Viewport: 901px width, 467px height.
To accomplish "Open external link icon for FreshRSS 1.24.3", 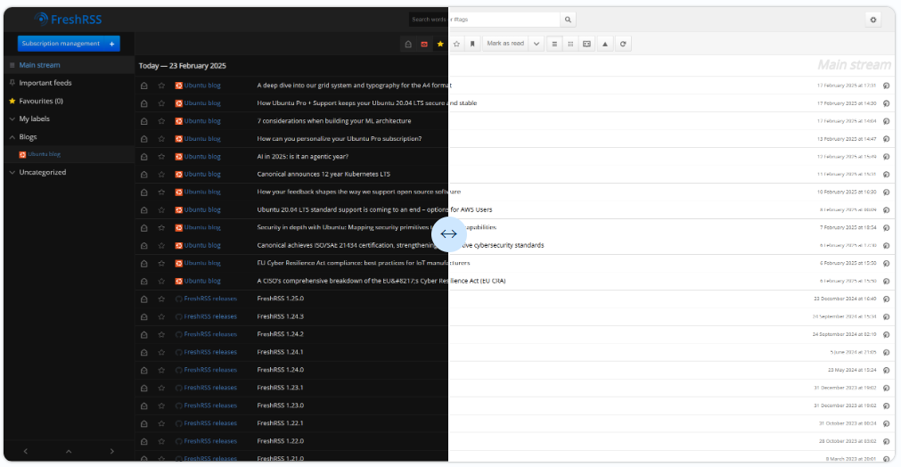I will coord(886,317).
